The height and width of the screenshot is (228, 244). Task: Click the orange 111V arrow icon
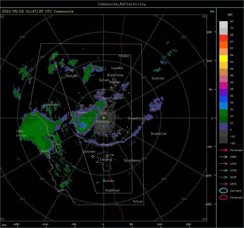[x=223, y=163]
